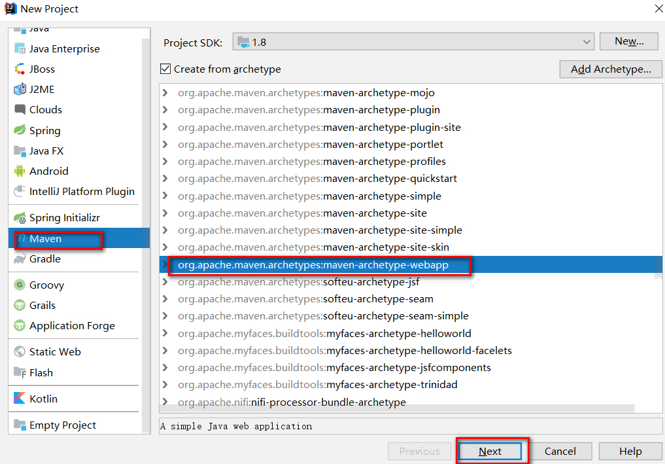The width and height of the screenshot is (665, 464).
Task: Click the Java Enterprise icon
Action: (20, 49)
